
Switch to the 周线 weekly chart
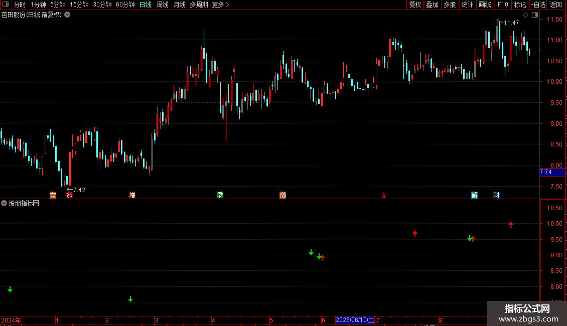coord(163,5)
